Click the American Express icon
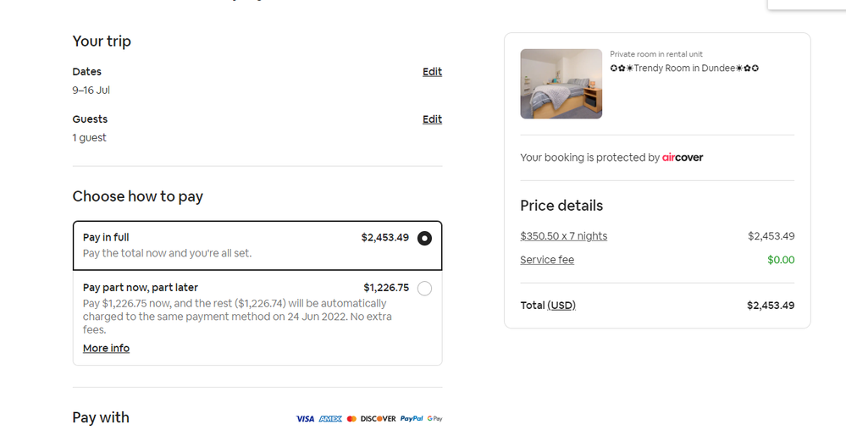 330,418
